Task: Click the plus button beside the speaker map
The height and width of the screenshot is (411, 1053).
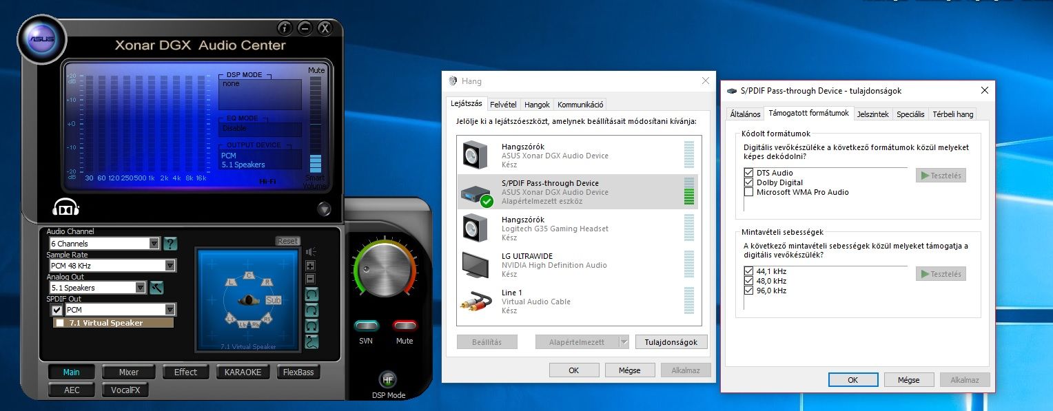Action: pos(310,266)
